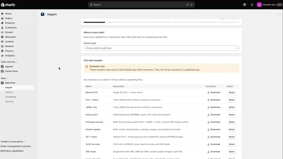Click the Markets globe icon
The height and width of the screenshot is (159, 283).
[x=2, y=46]
